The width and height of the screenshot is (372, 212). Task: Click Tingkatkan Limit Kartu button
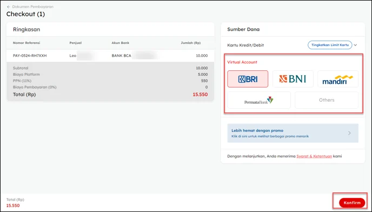click(x=330, y=45)
